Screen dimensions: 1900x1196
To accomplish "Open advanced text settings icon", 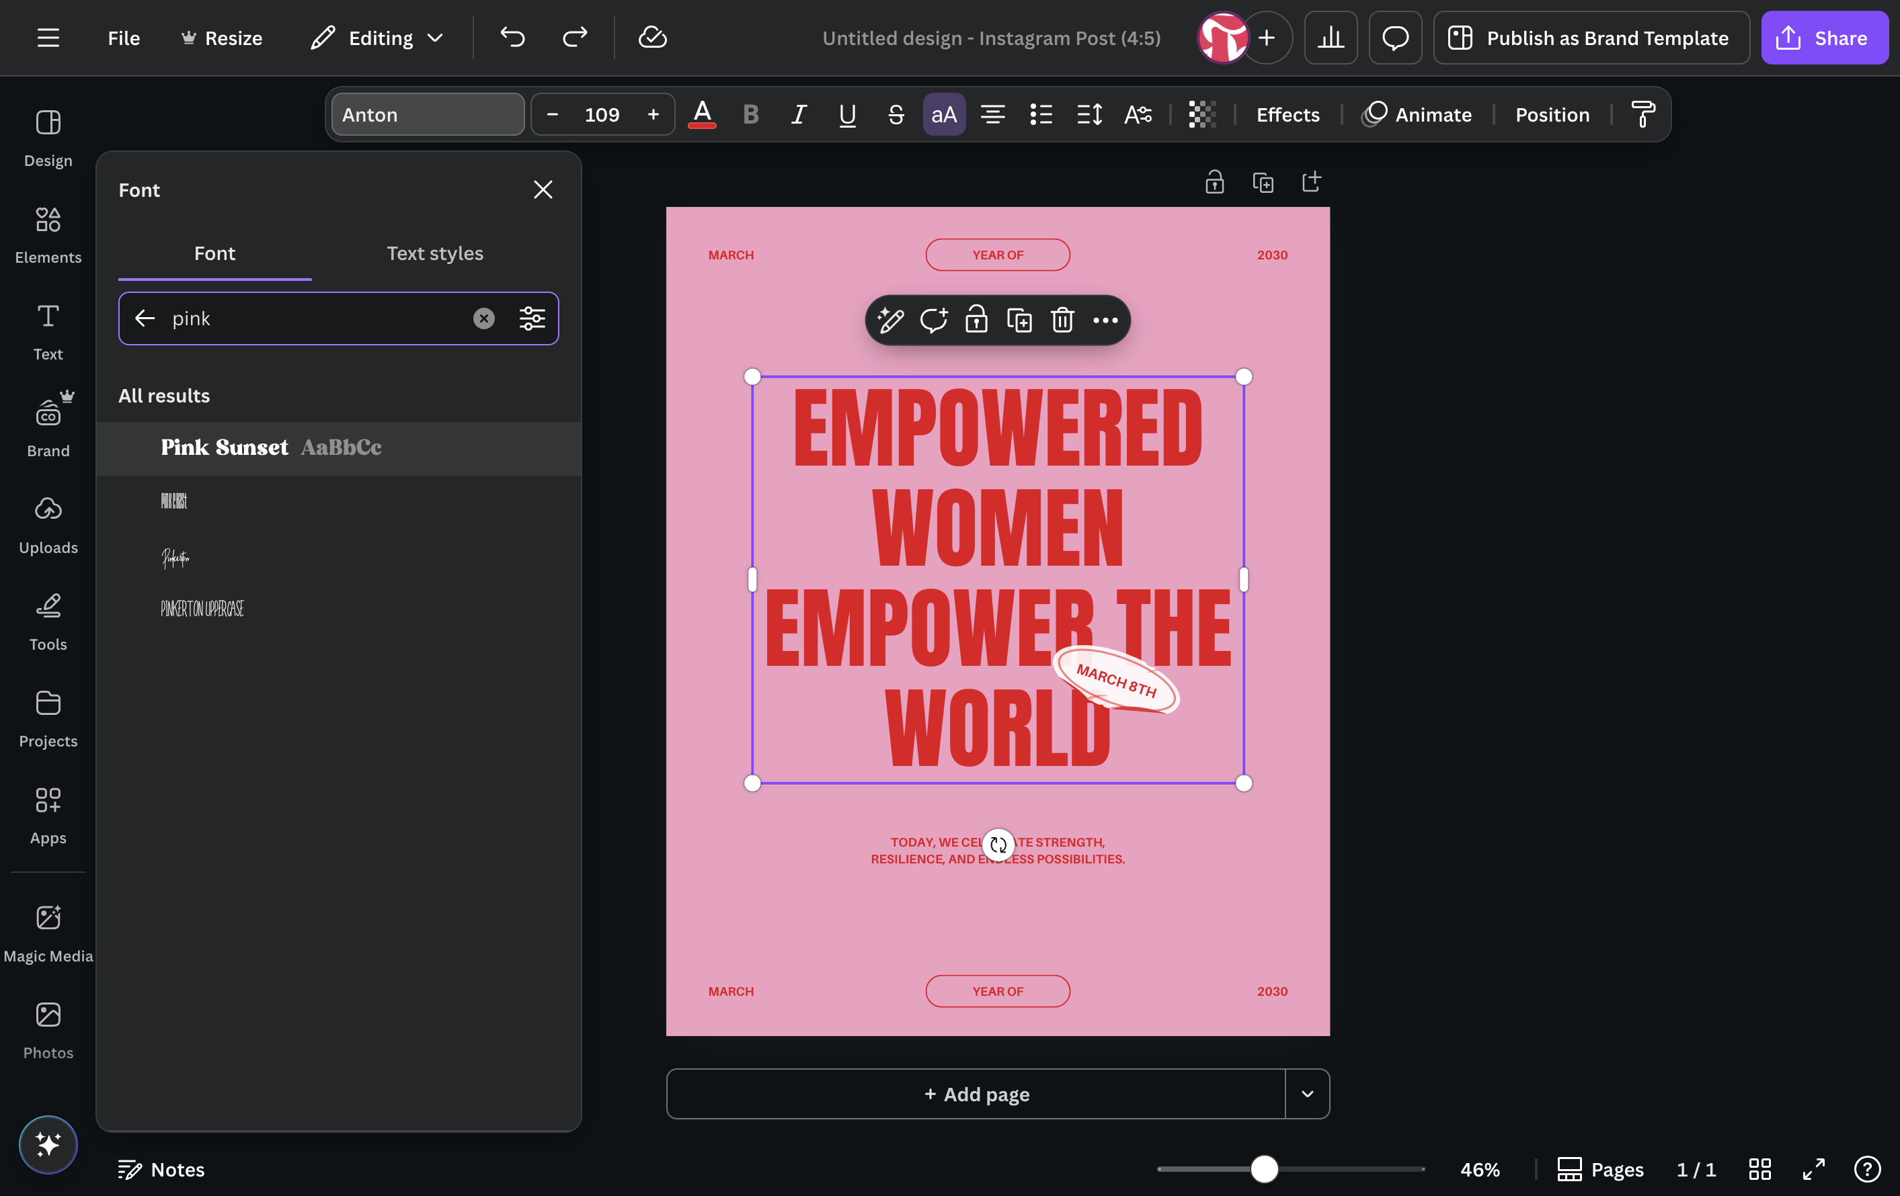I will [1138, 115].
